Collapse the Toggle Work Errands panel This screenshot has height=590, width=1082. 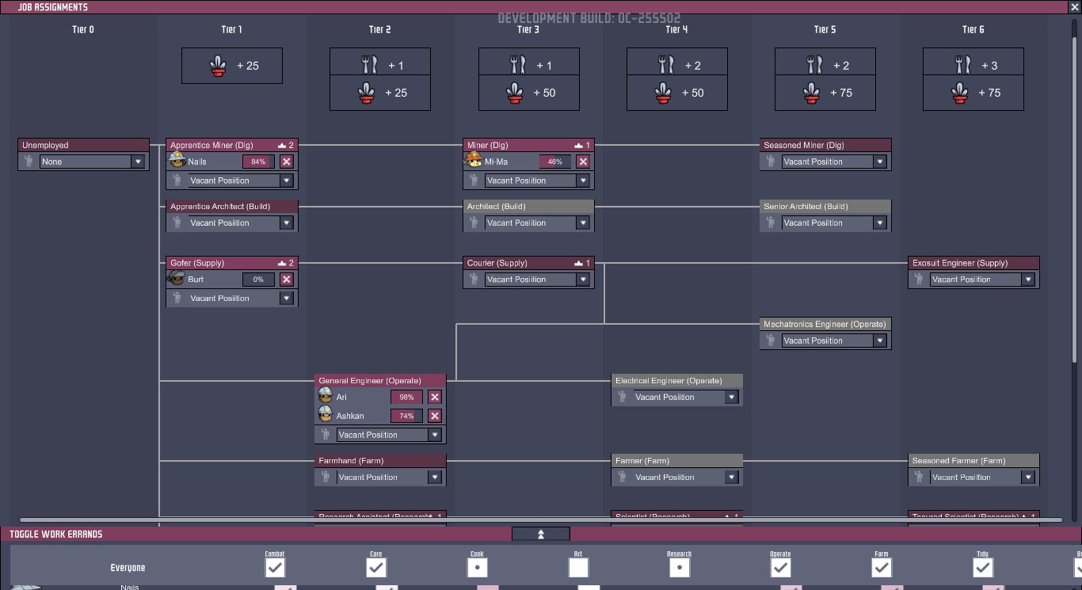[541, 535]
